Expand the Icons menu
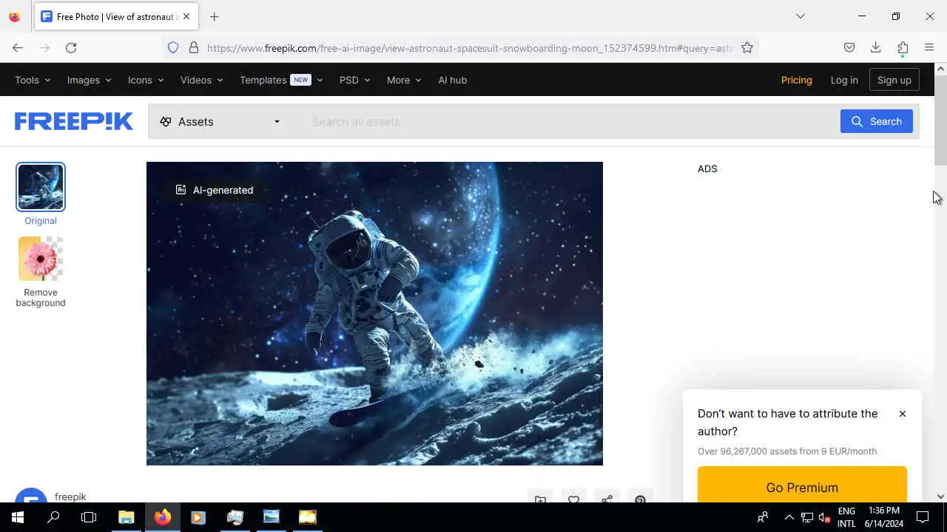The width and height of the screenshot is (947, 532). (145, 80)
